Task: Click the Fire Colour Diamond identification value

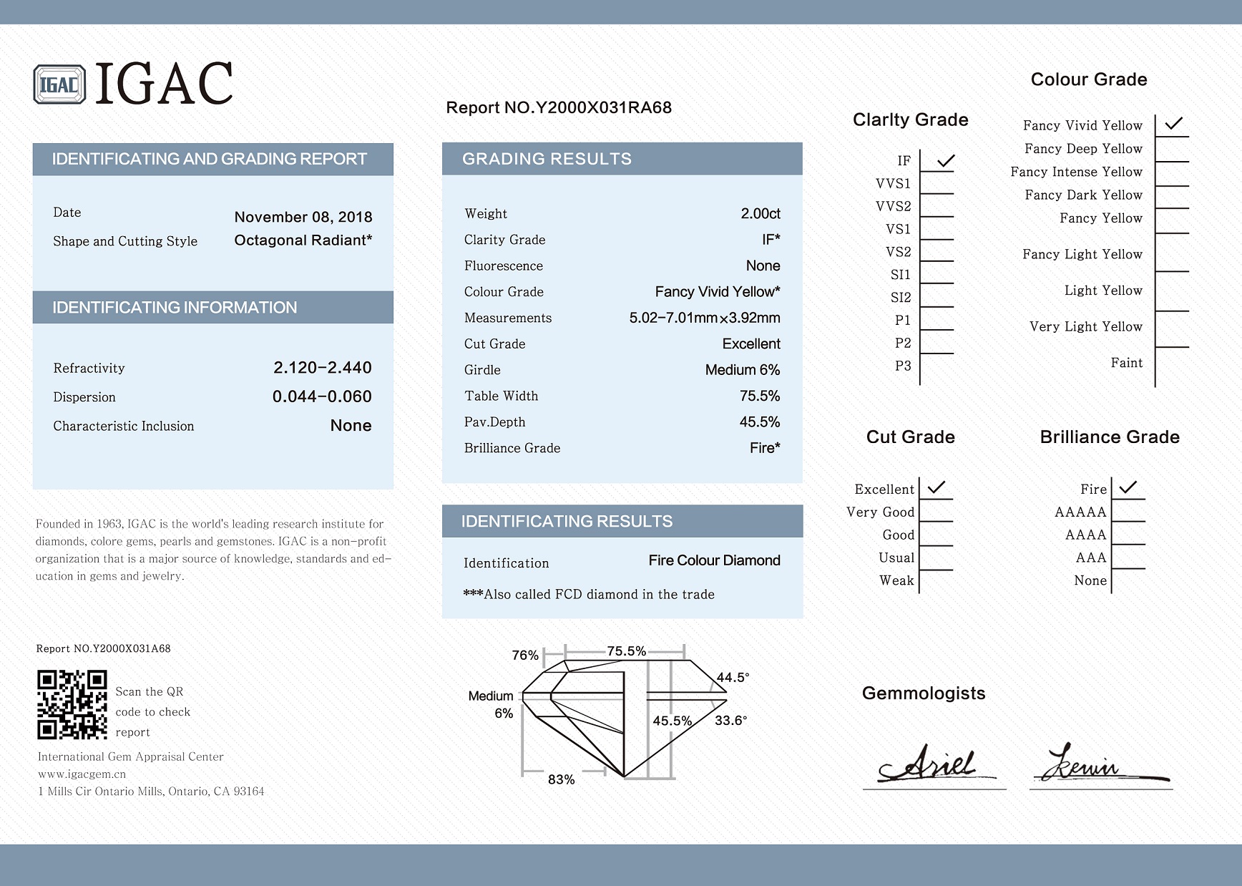Action: [x=714, y=560]
